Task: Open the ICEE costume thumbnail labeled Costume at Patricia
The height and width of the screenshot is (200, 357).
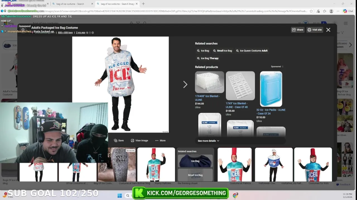Action: 235,164
